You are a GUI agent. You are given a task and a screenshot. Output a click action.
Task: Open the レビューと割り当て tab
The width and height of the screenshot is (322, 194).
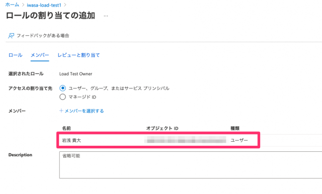pyautogui.click(x=78, y=55)
